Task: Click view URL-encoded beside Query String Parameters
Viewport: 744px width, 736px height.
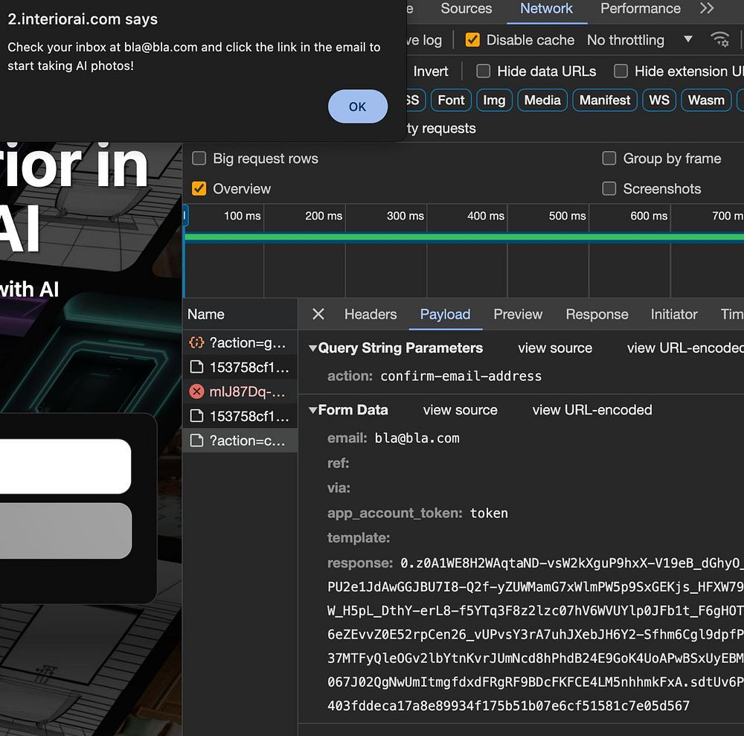Action: (685, 348)
